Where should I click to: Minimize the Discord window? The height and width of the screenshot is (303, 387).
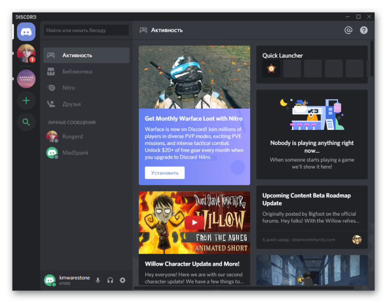[348, 16]
